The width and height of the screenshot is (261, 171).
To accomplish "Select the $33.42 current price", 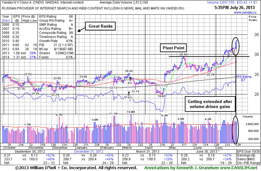I will click(241, 2).
